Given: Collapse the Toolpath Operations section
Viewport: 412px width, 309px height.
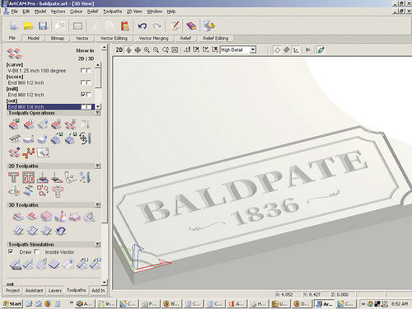Looking at the screenshot, I should pyautogui.click(x=97, y=113).
